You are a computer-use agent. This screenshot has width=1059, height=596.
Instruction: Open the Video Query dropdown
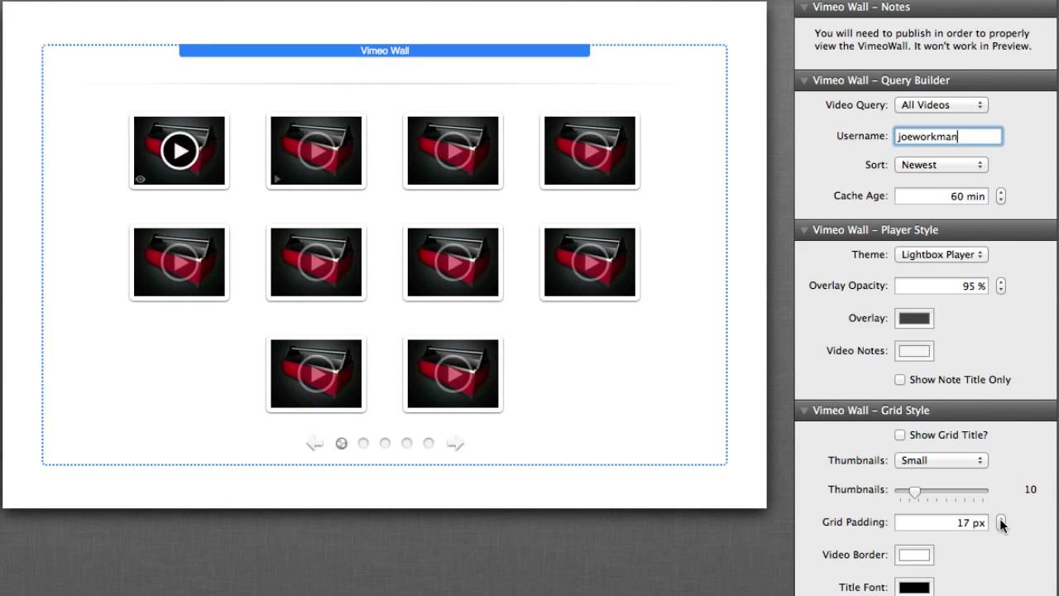tap(942, 105)
